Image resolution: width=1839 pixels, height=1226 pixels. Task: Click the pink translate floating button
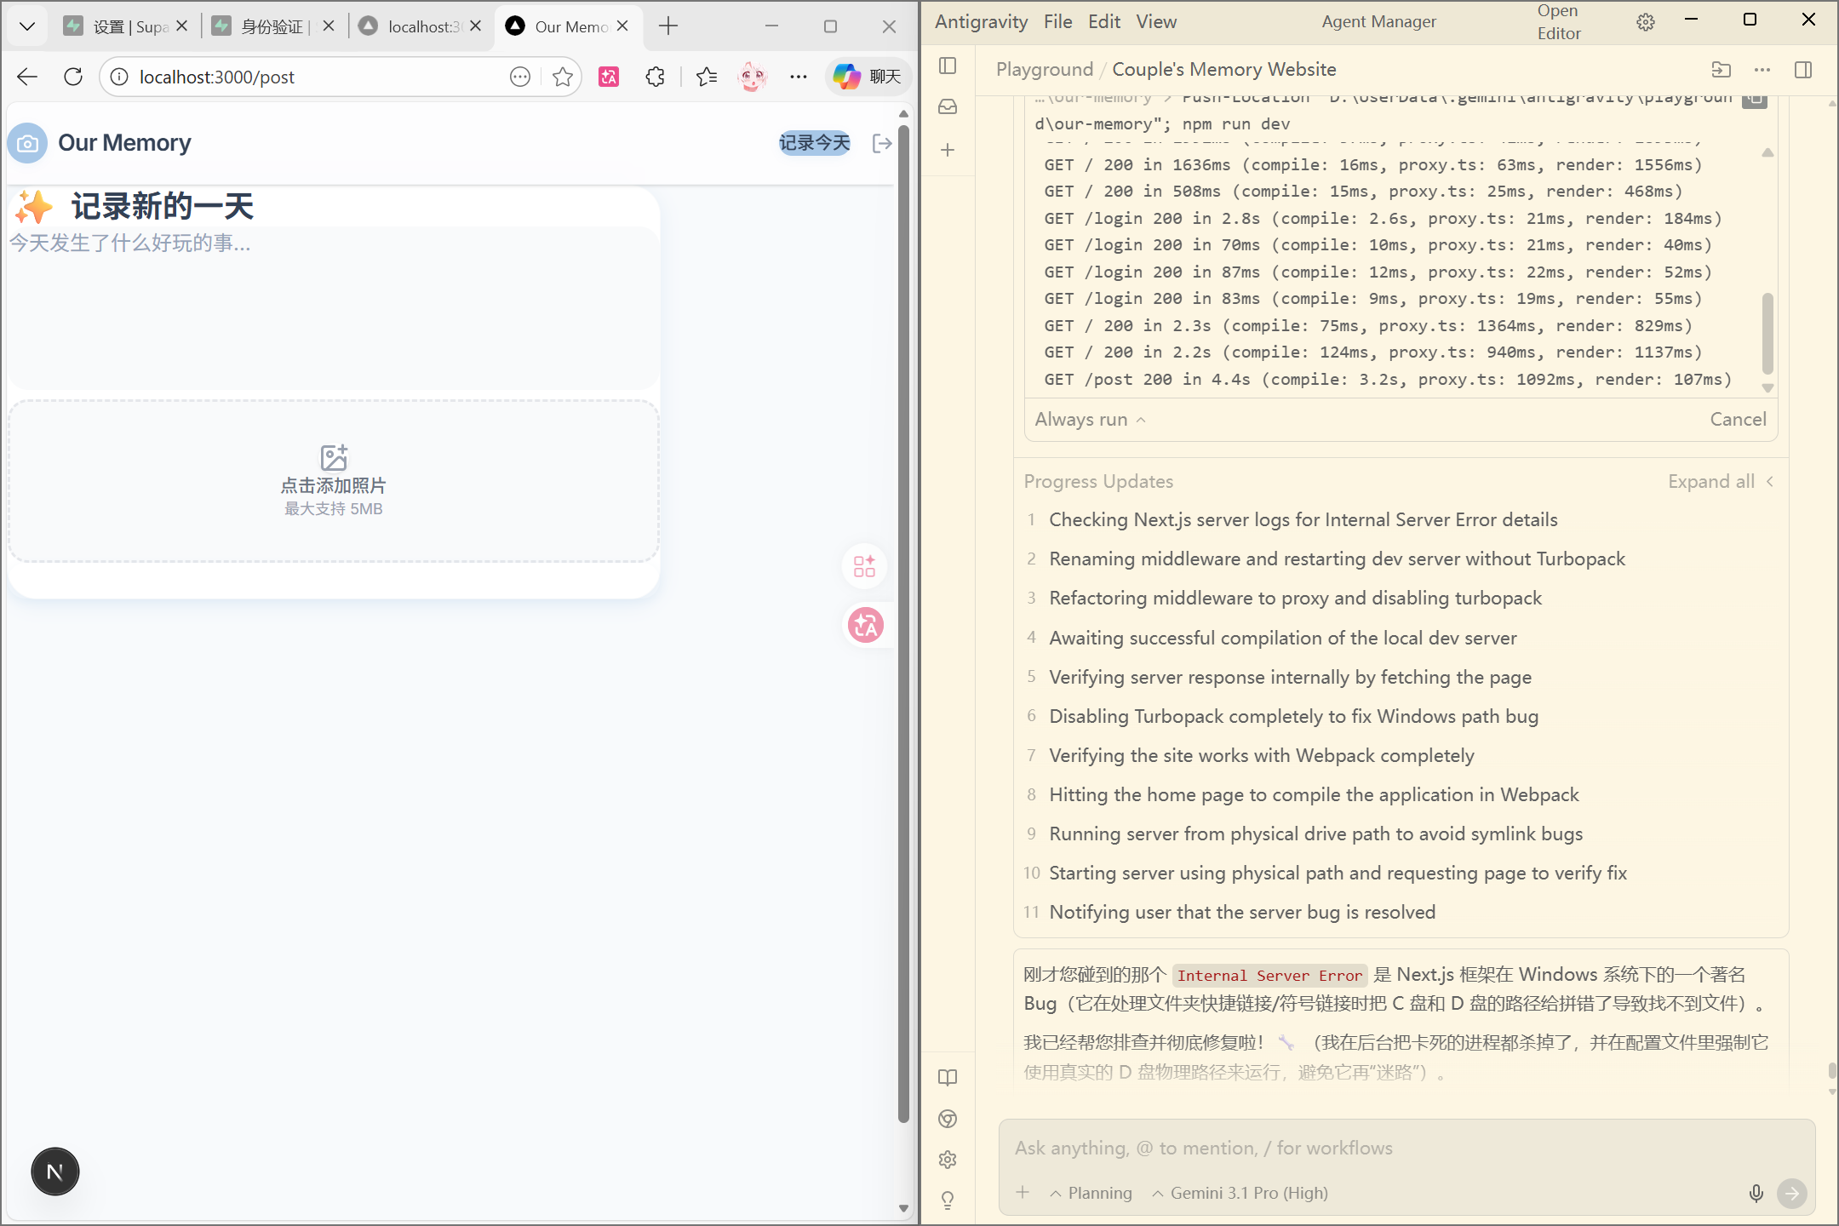866,626
